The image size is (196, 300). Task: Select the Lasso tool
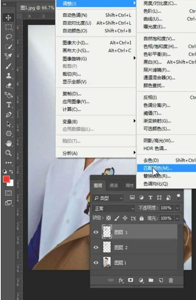[x=8, y=37]
